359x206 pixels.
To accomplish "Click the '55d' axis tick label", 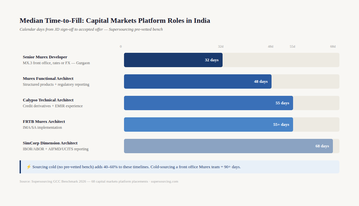I will coord(292,46).
